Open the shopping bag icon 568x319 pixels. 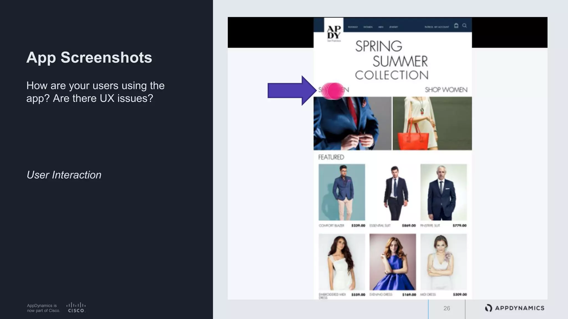[x=456, y=25]
